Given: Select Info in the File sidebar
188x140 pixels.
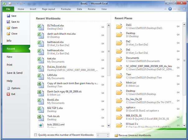Looking at the screenshot, I should [x=16, y=41].
